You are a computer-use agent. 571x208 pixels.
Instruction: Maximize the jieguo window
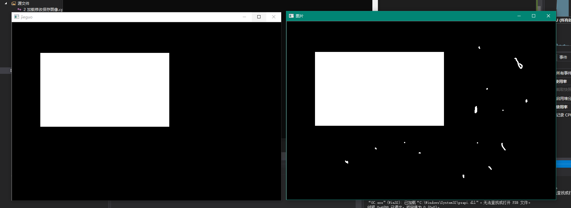click(x=259, y=17)
